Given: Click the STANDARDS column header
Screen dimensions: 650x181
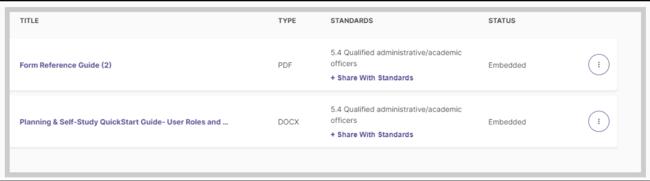Looking at the screenshot, I should (x=352, y=20).
